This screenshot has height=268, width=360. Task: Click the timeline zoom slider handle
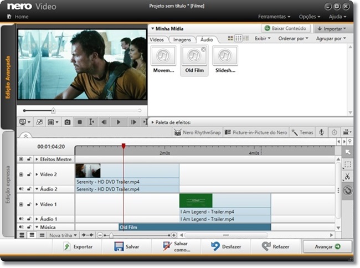coord(111,235)
